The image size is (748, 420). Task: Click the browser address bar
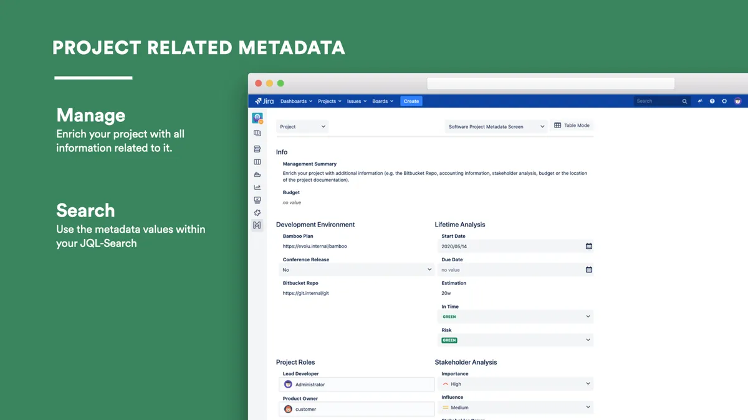coord(550,83)
